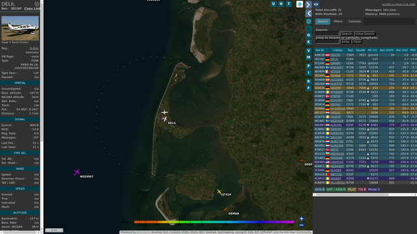Select the orange aircraft at right map edge
417x234 pixels.
coord(302,161)
